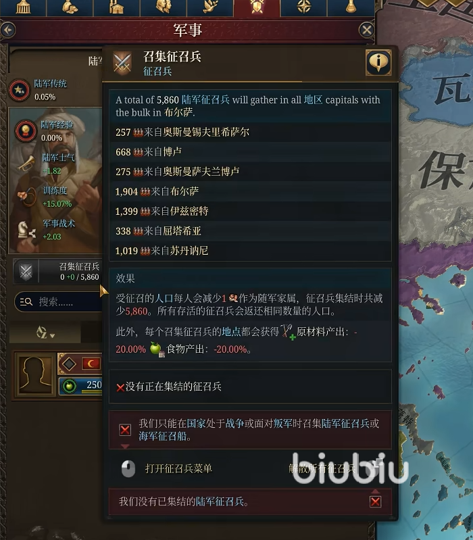
Task: Close the 军事 panel
Action: click(x=366, y=30)
